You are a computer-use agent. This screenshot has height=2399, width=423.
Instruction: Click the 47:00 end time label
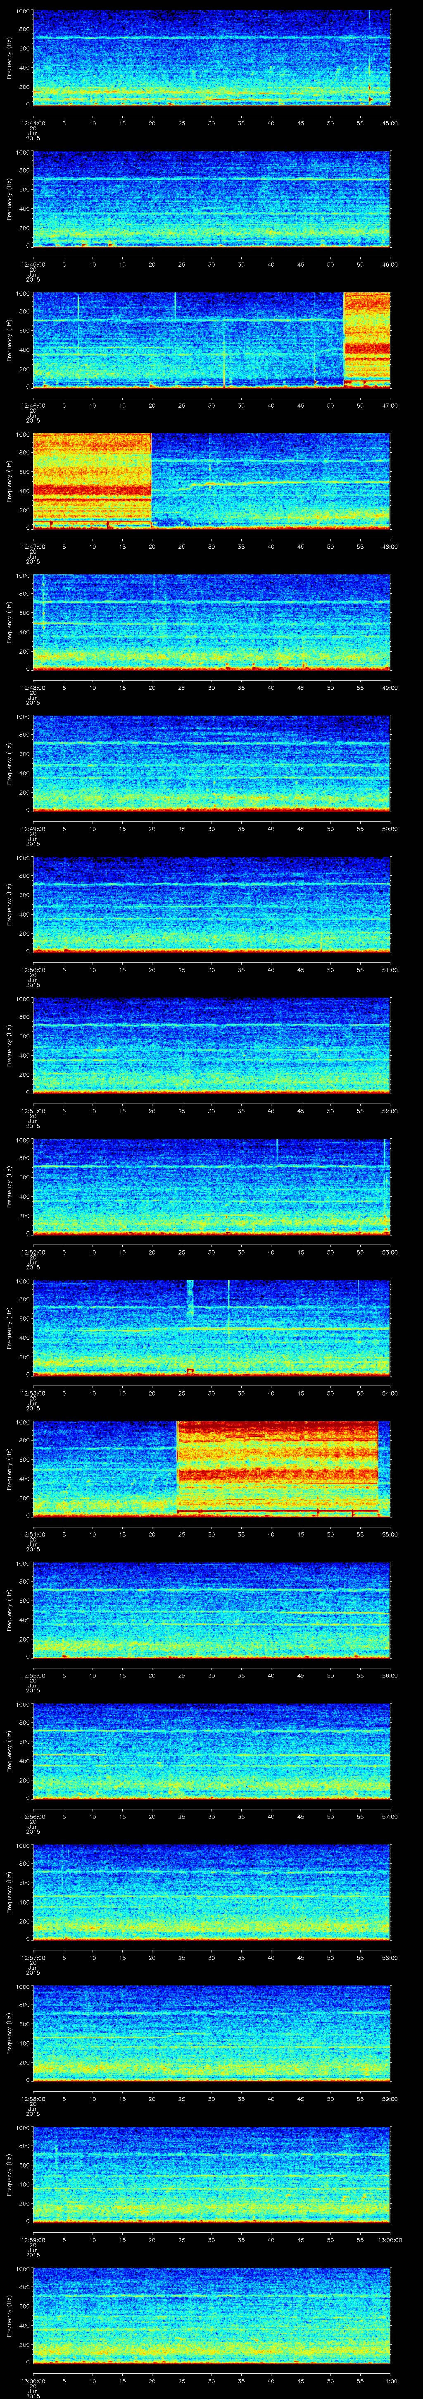coord(390,405)
